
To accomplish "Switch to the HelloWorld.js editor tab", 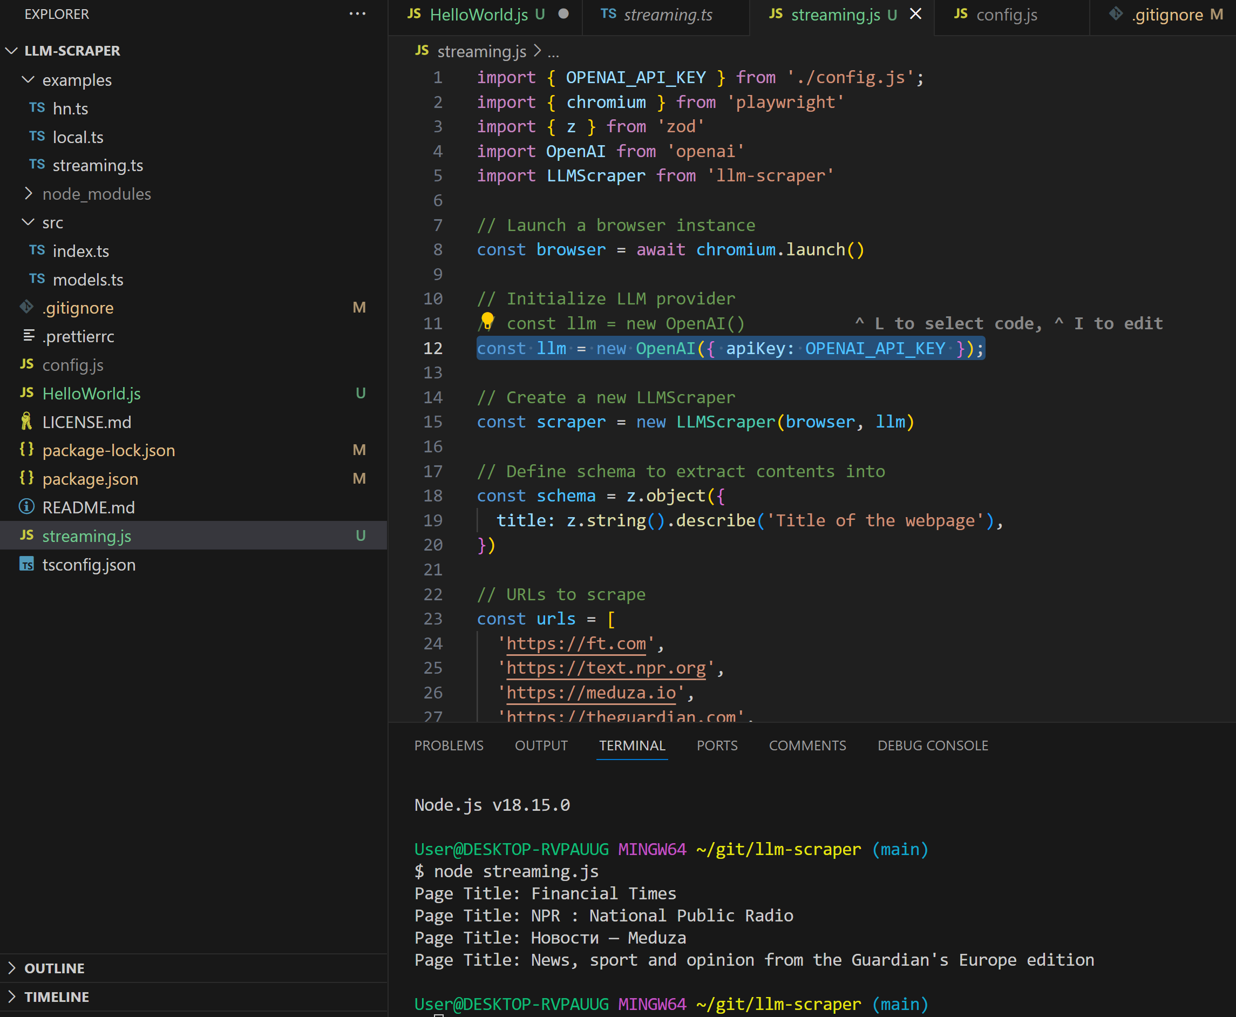I will coord(486,15).
